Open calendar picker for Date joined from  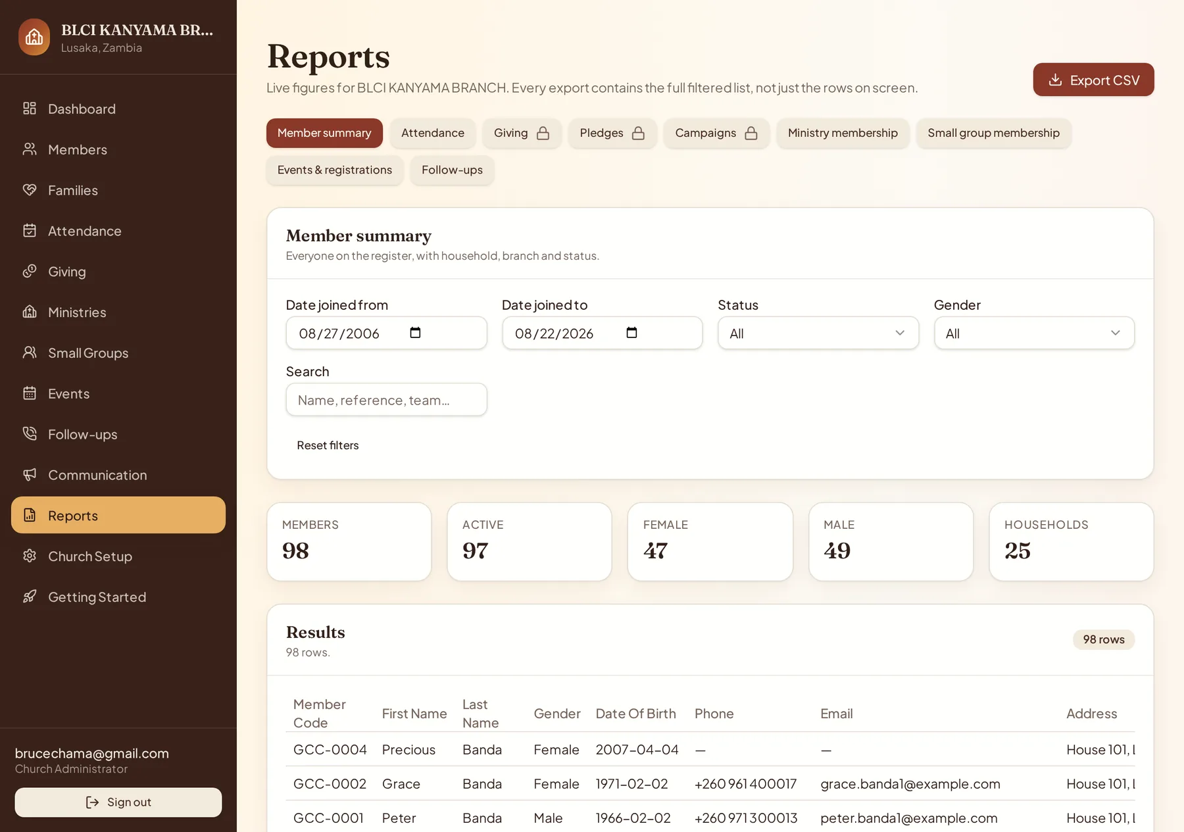415,333
